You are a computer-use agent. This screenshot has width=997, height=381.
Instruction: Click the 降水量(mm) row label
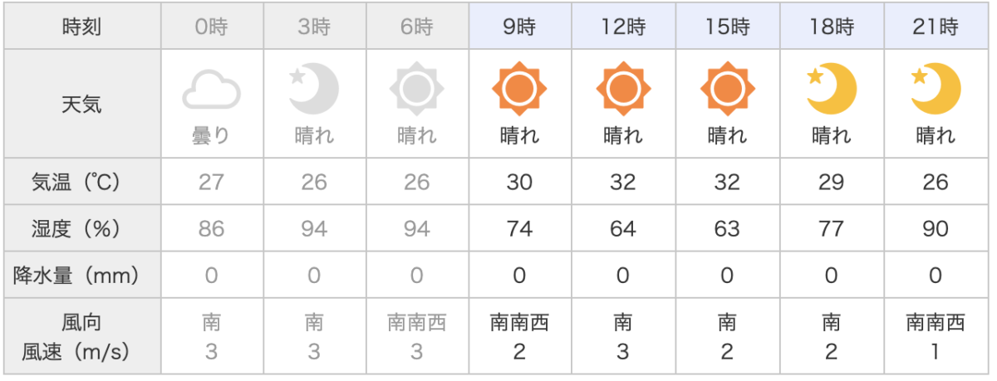pyautogui.click(x=81, y=276)
